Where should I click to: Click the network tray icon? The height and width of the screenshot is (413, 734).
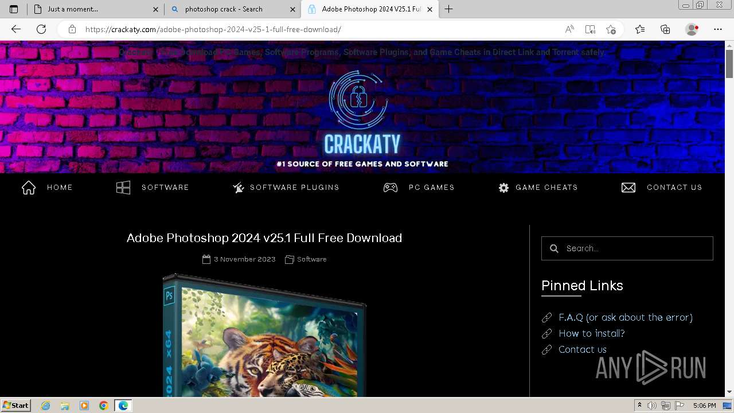click(x=665, y=406)
